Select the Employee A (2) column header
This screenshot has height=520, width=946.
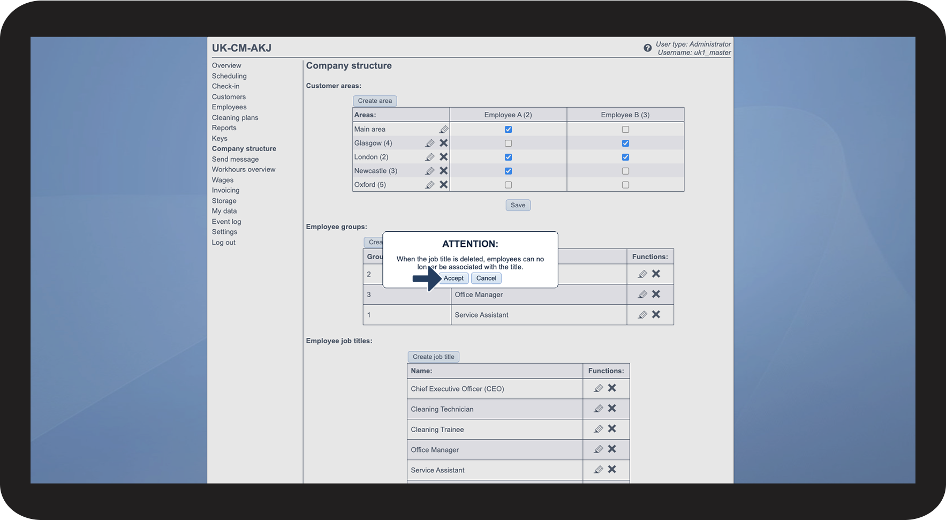coord(508,115)
